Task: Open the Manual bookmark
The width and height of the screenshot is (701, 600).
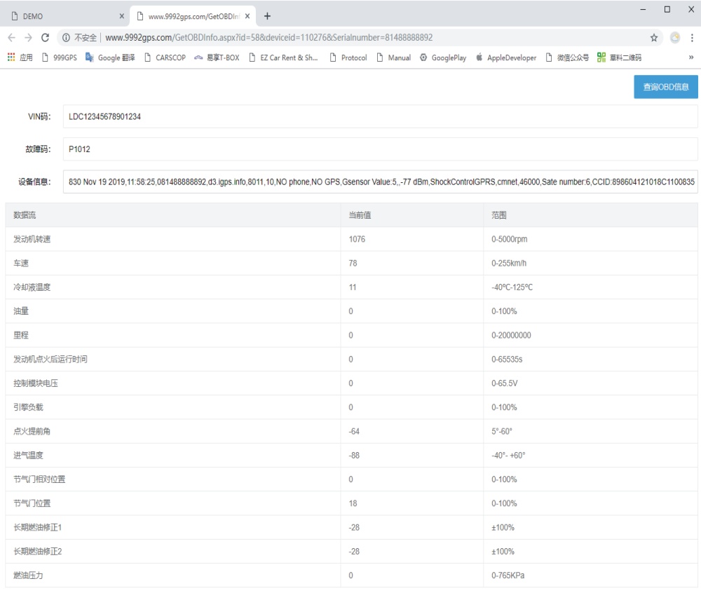Action: pos(393,57)
